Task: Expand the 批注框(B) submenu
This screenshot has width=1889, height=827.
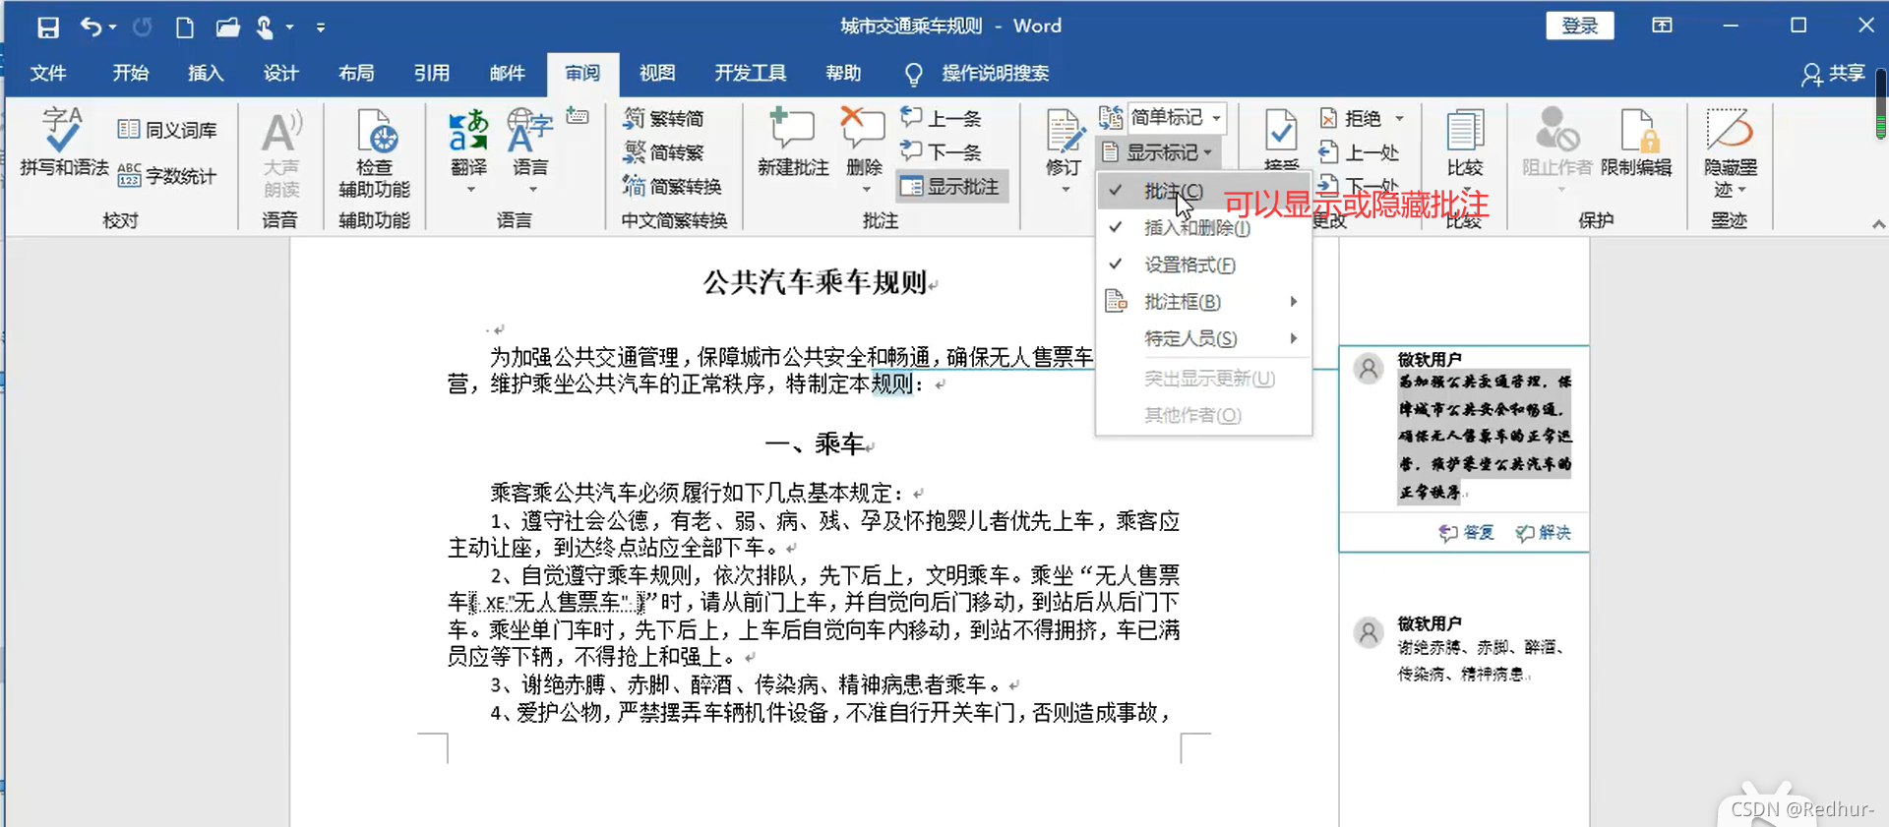Action: (x=1203, y=302)
